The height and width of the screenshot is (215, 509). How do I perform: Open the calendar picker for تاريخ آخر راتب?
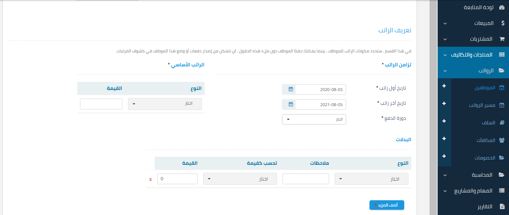coord(289,104)
